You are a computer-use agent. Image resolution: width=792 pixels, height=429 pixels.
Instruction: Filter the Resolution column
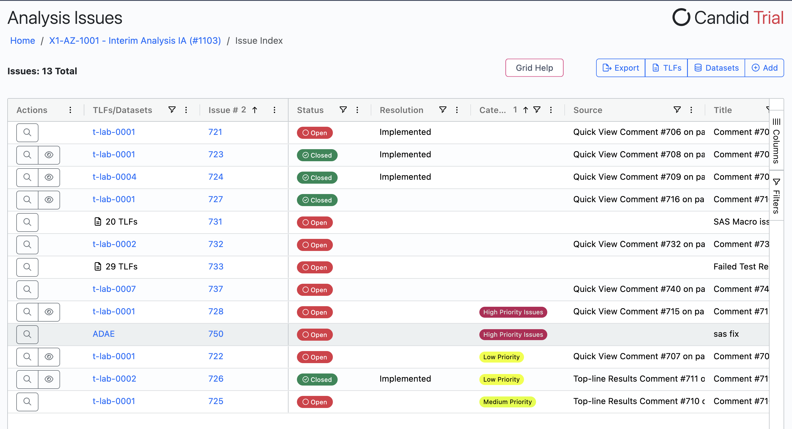pos(443,110)
